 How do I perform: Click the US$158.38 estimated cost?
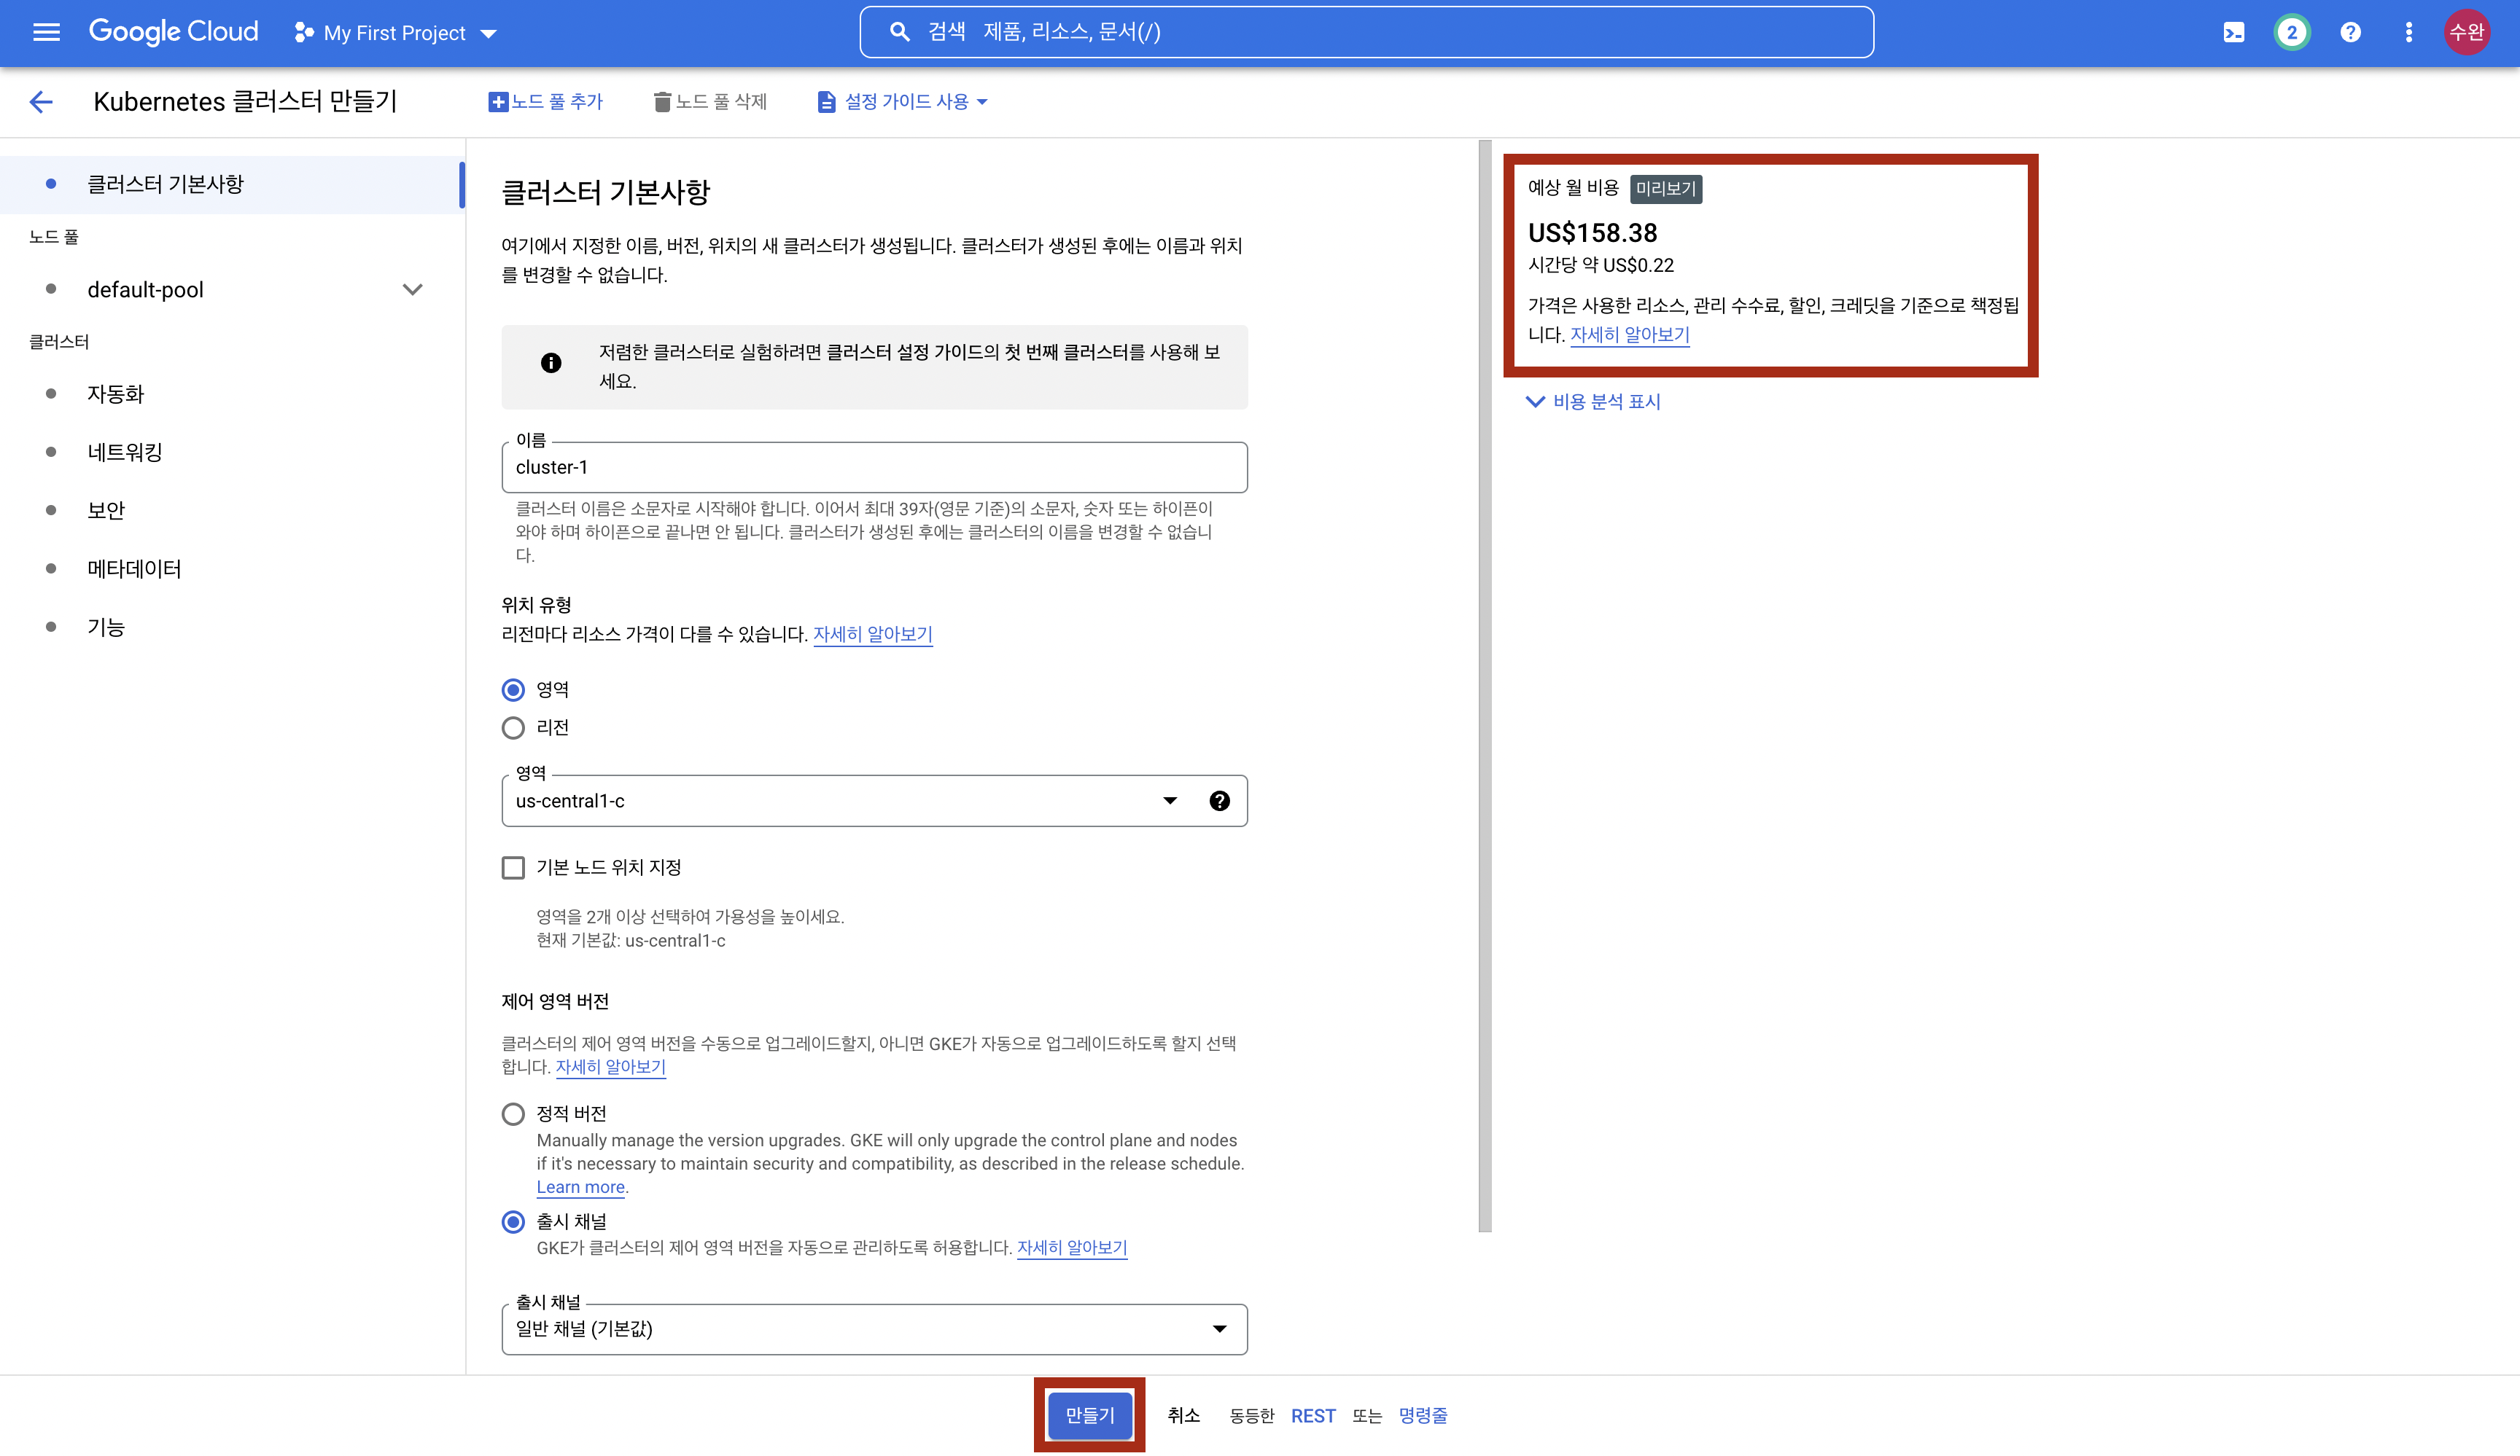click(1592, 233)
